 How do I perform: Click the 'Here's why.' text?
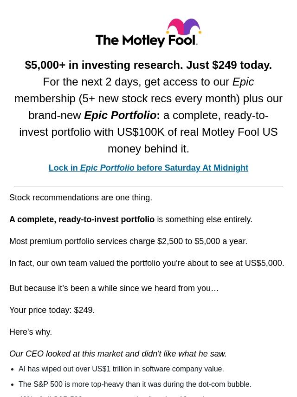(x=31, y=332)
